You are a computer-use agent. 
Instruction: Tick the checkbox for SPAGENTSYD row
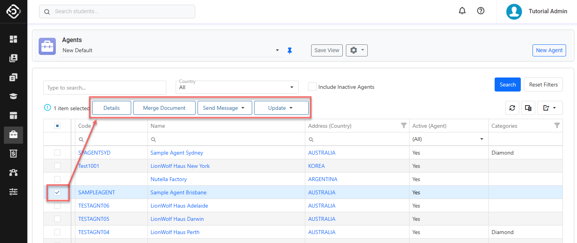coord(57,153)
